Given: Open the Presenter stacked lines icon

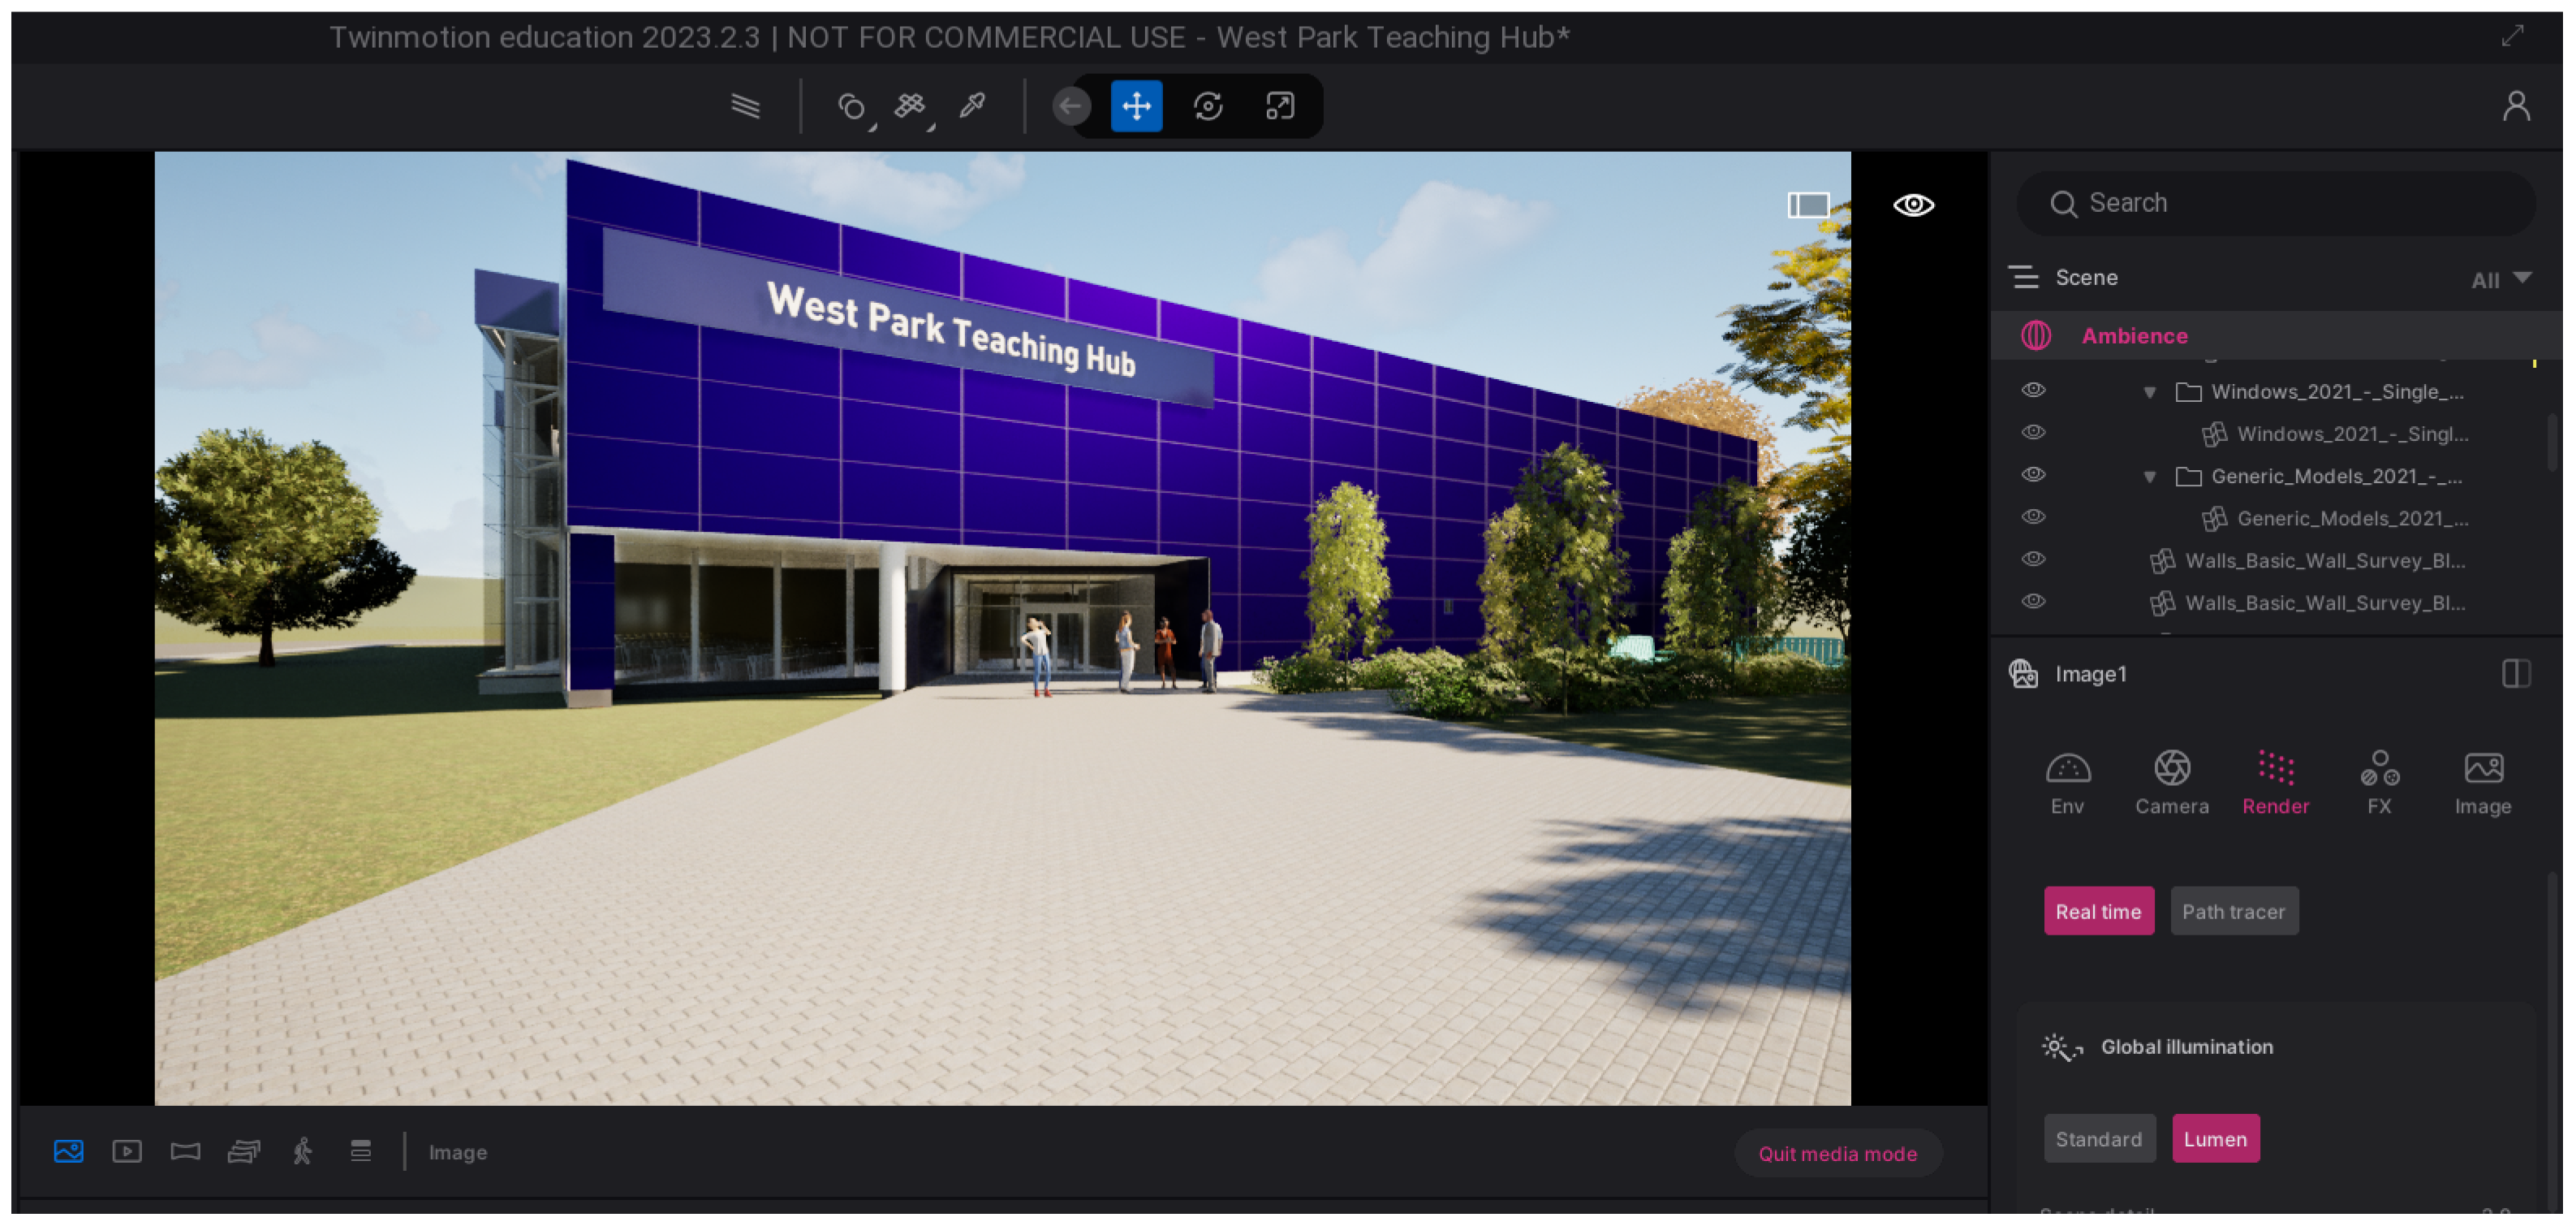Looking at the screenshot, I should (361, 1151).
